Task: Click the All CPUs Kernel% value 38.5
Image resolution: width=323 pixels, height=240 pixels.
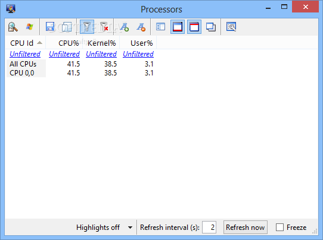Action: pos(110,64)
